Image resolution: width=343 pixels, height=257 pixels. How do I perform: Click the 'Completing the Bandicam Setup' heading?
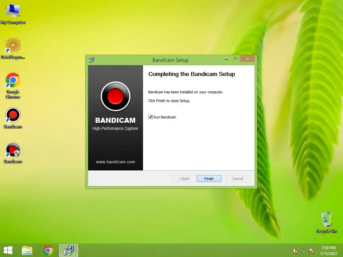click(192, 74)
